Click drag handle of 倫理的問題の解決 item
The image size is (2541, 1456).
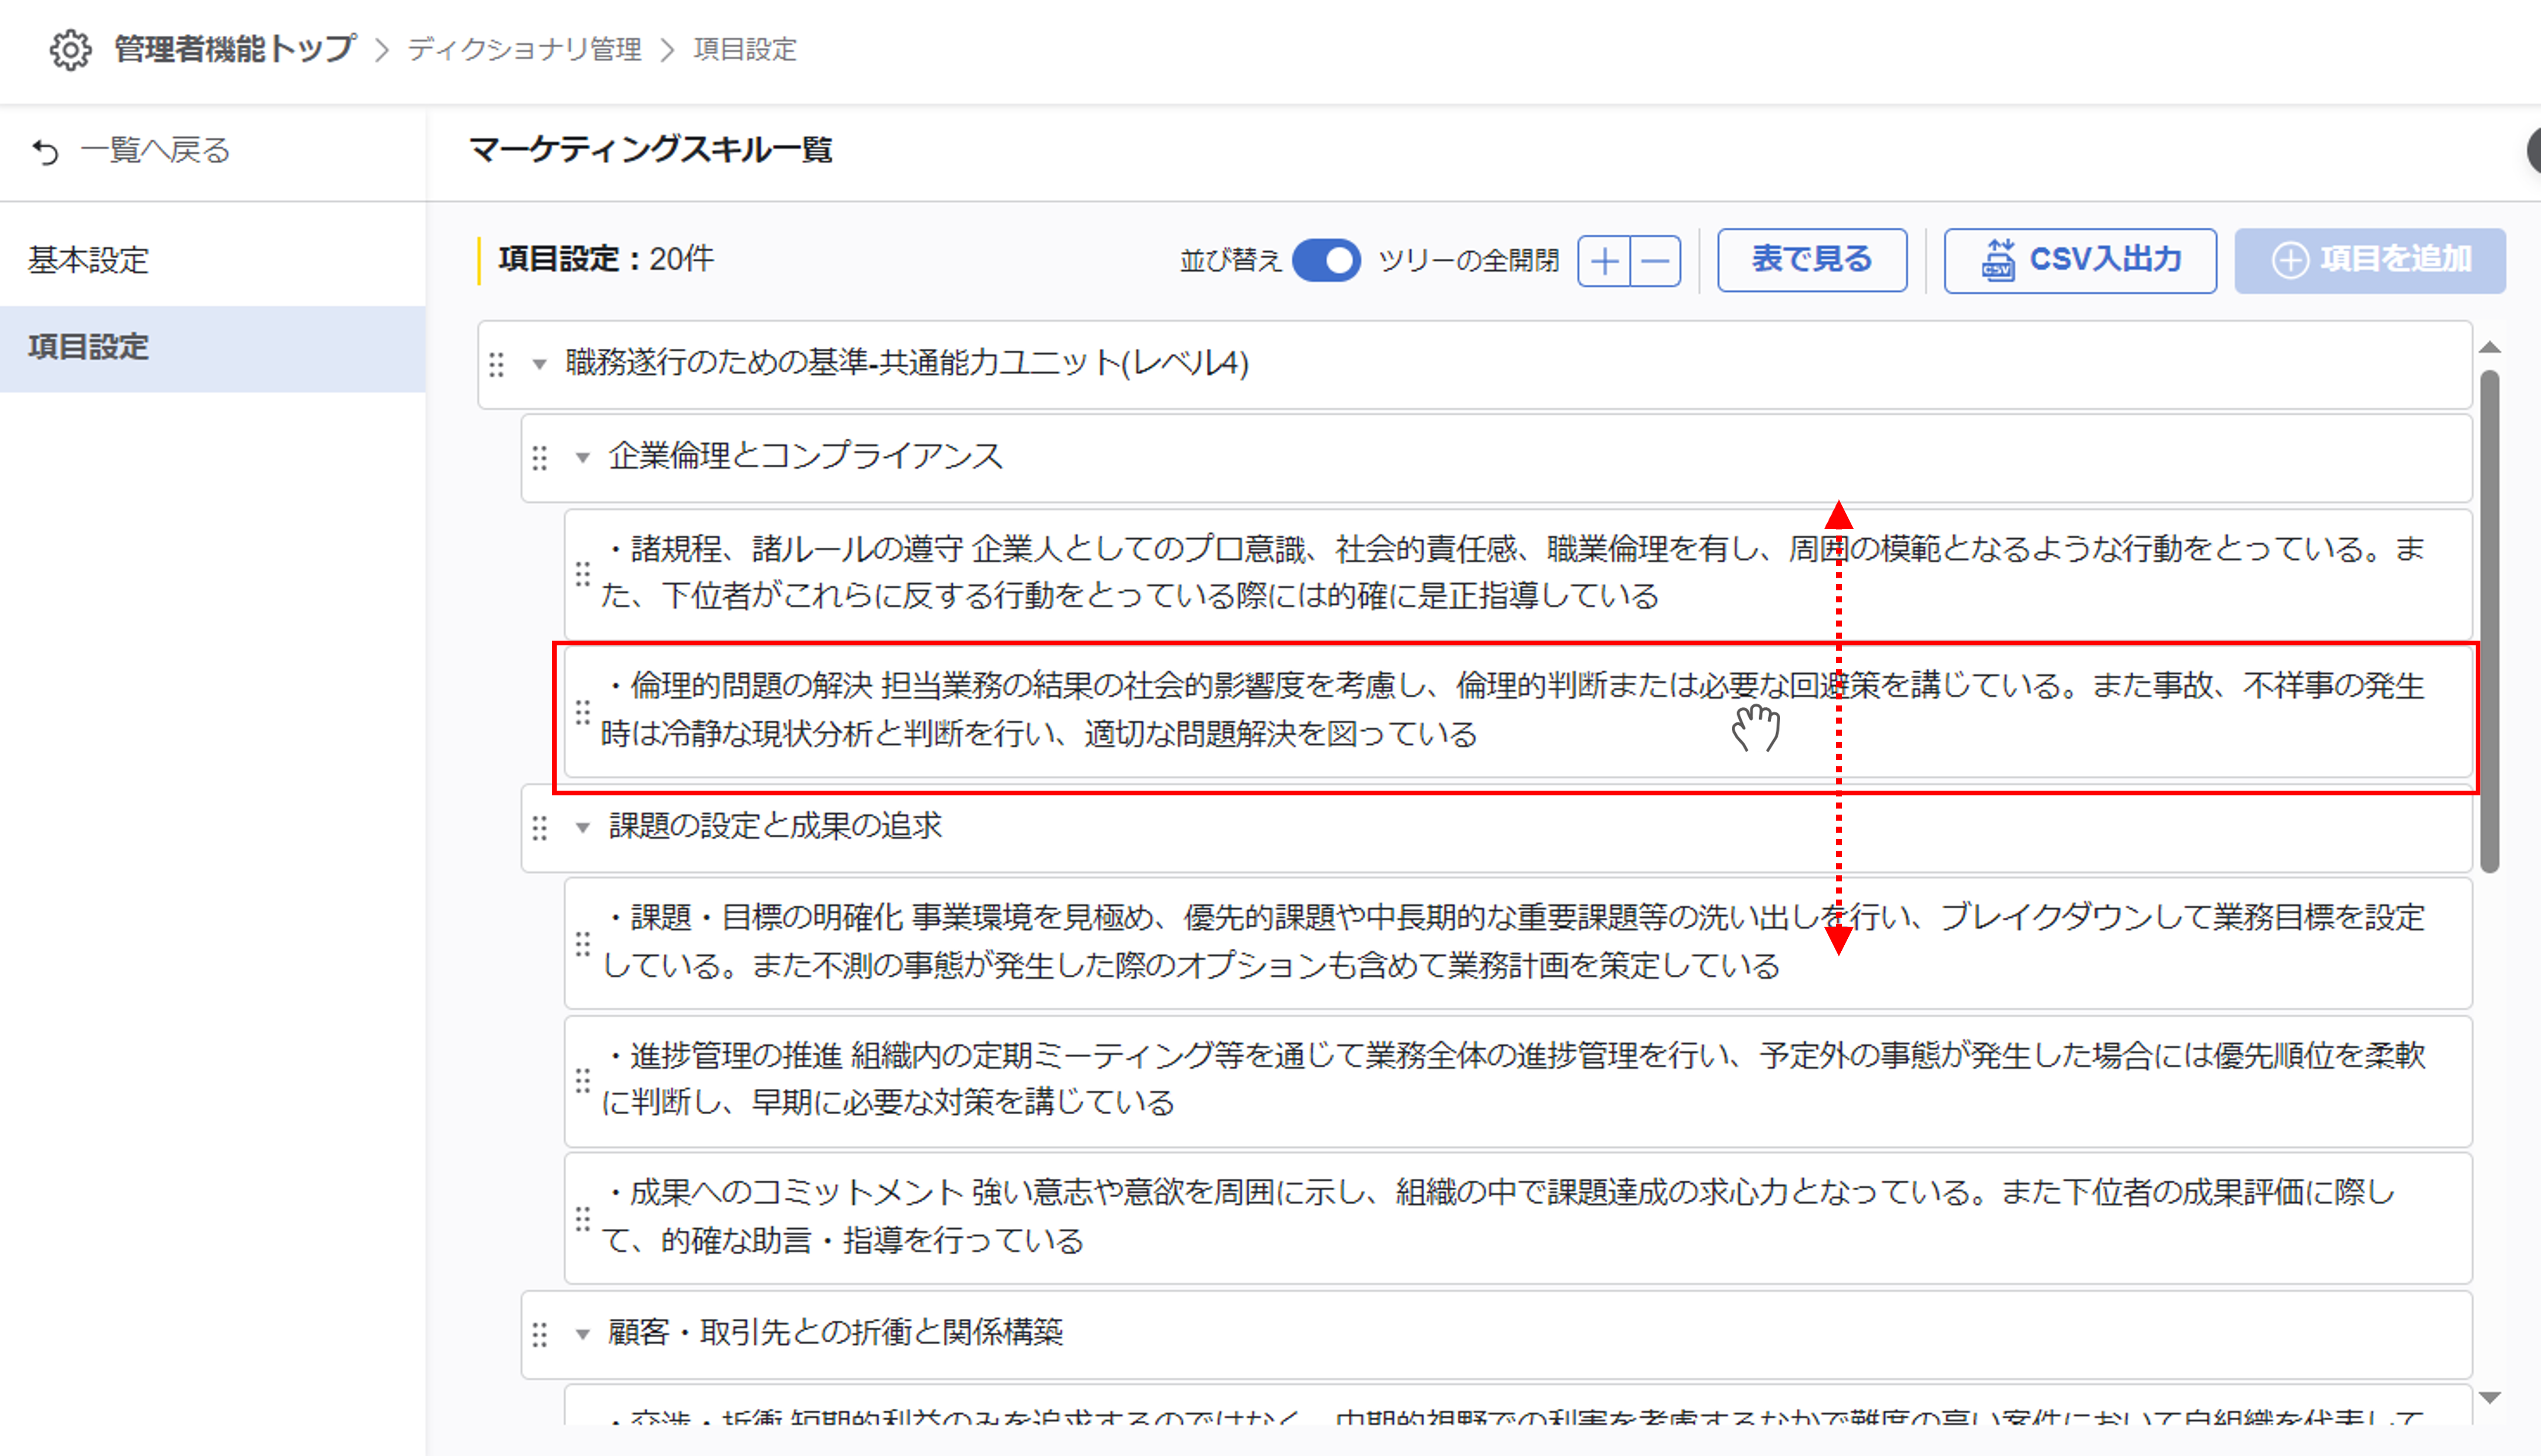click(583, 712)
